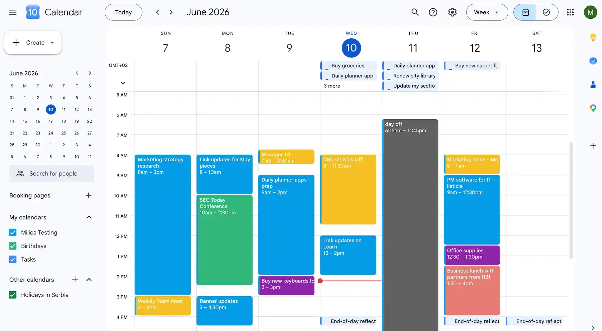
Task: Select Thursday 11 day header
Action: (x=413, y=48)
